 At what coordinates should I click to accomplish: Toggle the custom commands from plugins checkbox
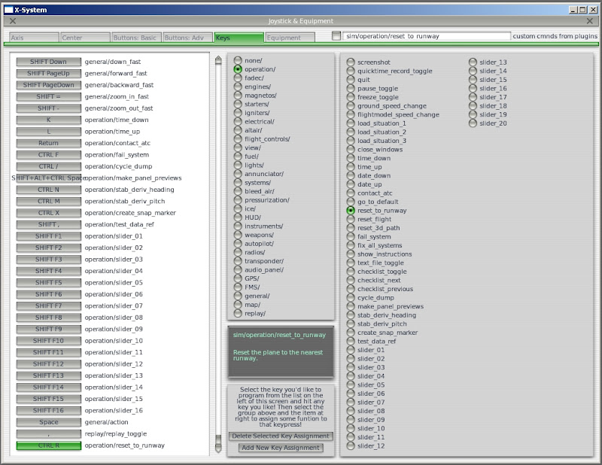click(336, 35)
